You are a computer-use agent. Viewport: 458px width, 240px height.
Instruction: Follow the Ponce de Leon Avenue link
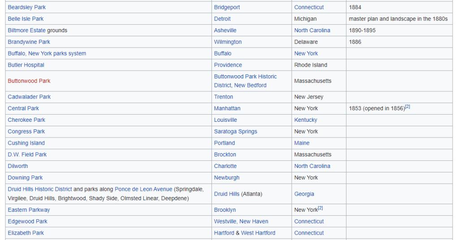coord(143,189)
